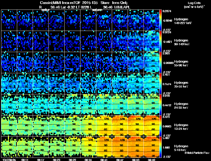The width and height of the screenshot is (211, 161).
Task: Select the 'Hydrogen 5-13 keV' row label
Action: point(181,148)
